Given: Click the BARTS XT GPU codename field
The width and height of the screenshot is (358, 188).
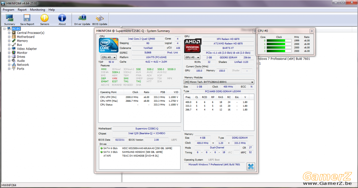Looking at the screenshot, I should (x=228, y=48).
